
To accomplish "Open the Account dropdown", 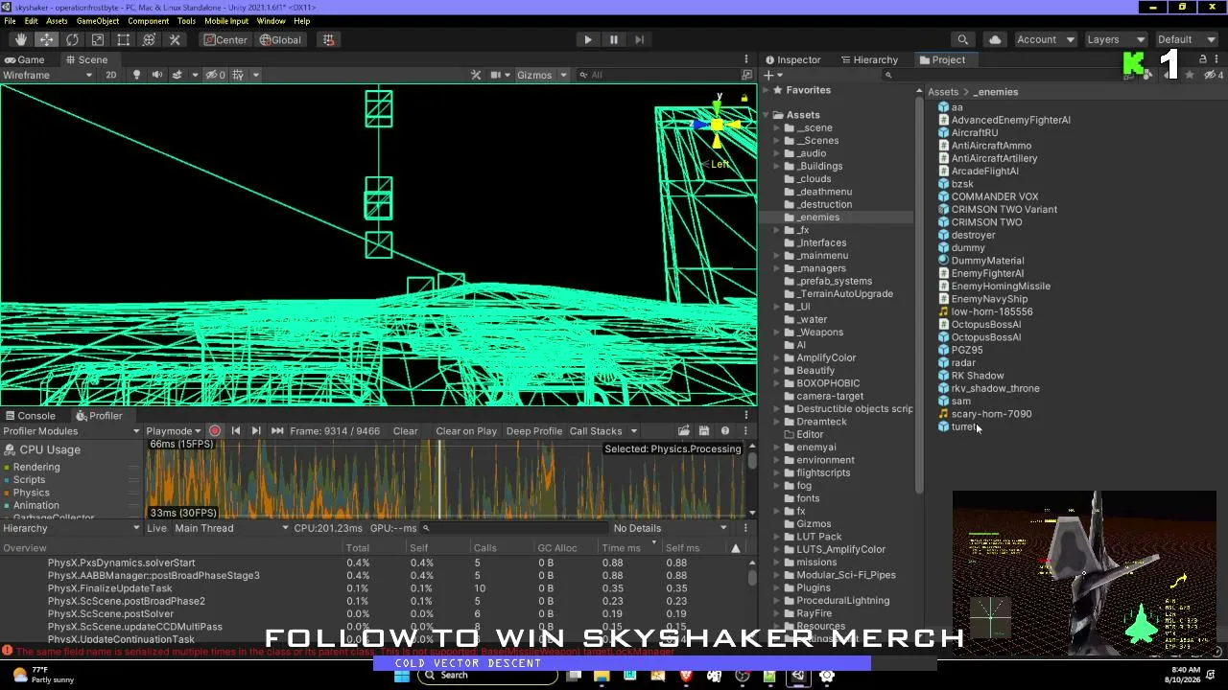I will tap(1045, 39).
